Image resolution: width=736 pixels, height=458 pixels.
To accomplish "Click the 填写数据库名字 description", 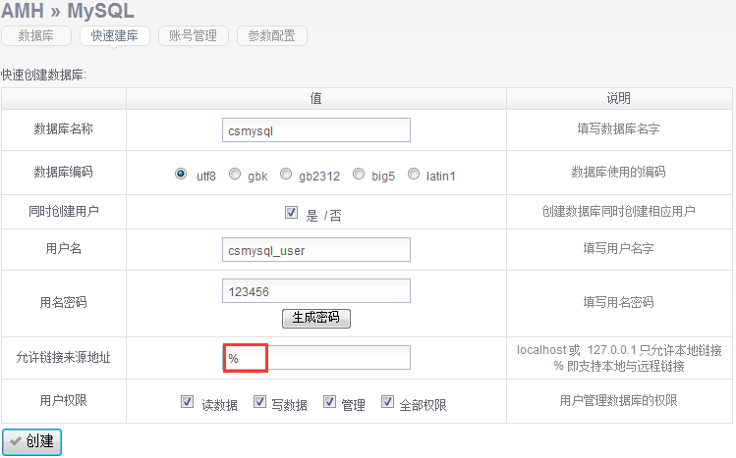I will click(x=619, y=128).
